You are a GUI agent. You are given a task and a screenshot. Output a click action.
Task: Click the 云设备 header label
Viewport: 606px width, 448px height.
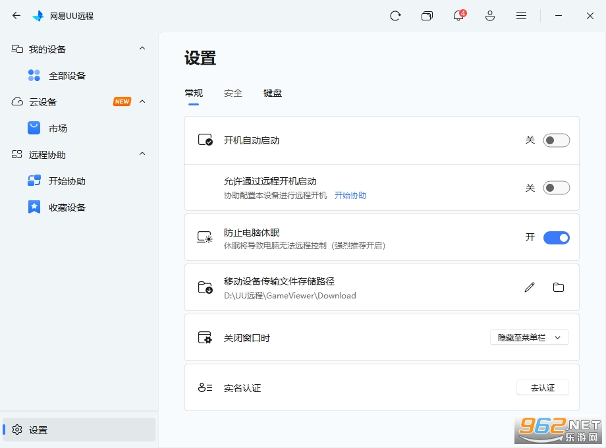coord(43,102)
